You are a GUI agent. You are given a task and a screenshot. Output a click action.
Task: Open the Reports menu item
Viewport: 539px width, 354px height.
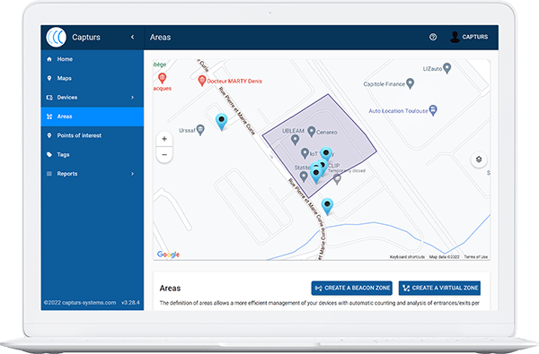[x=93, y=174]
